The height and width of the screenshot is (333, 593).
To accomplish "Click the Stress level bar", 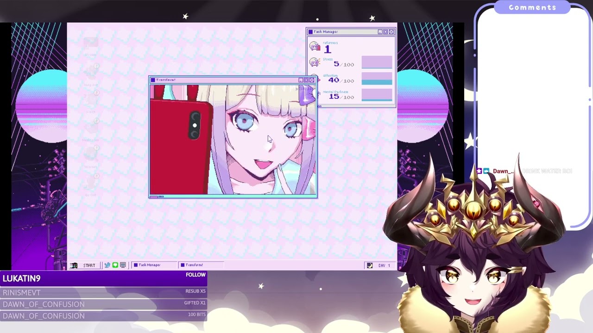I will (377, 62).
